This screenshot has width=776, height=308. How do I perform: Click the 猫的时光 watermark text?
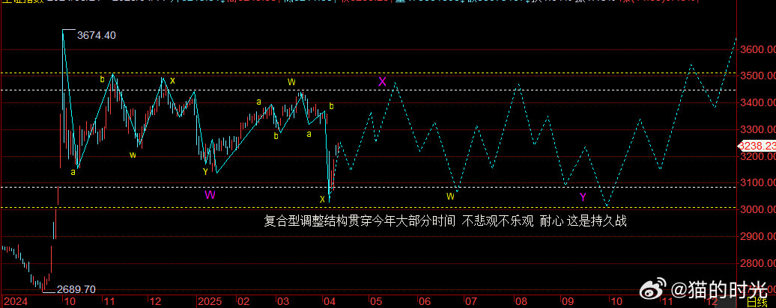[718, 289]
